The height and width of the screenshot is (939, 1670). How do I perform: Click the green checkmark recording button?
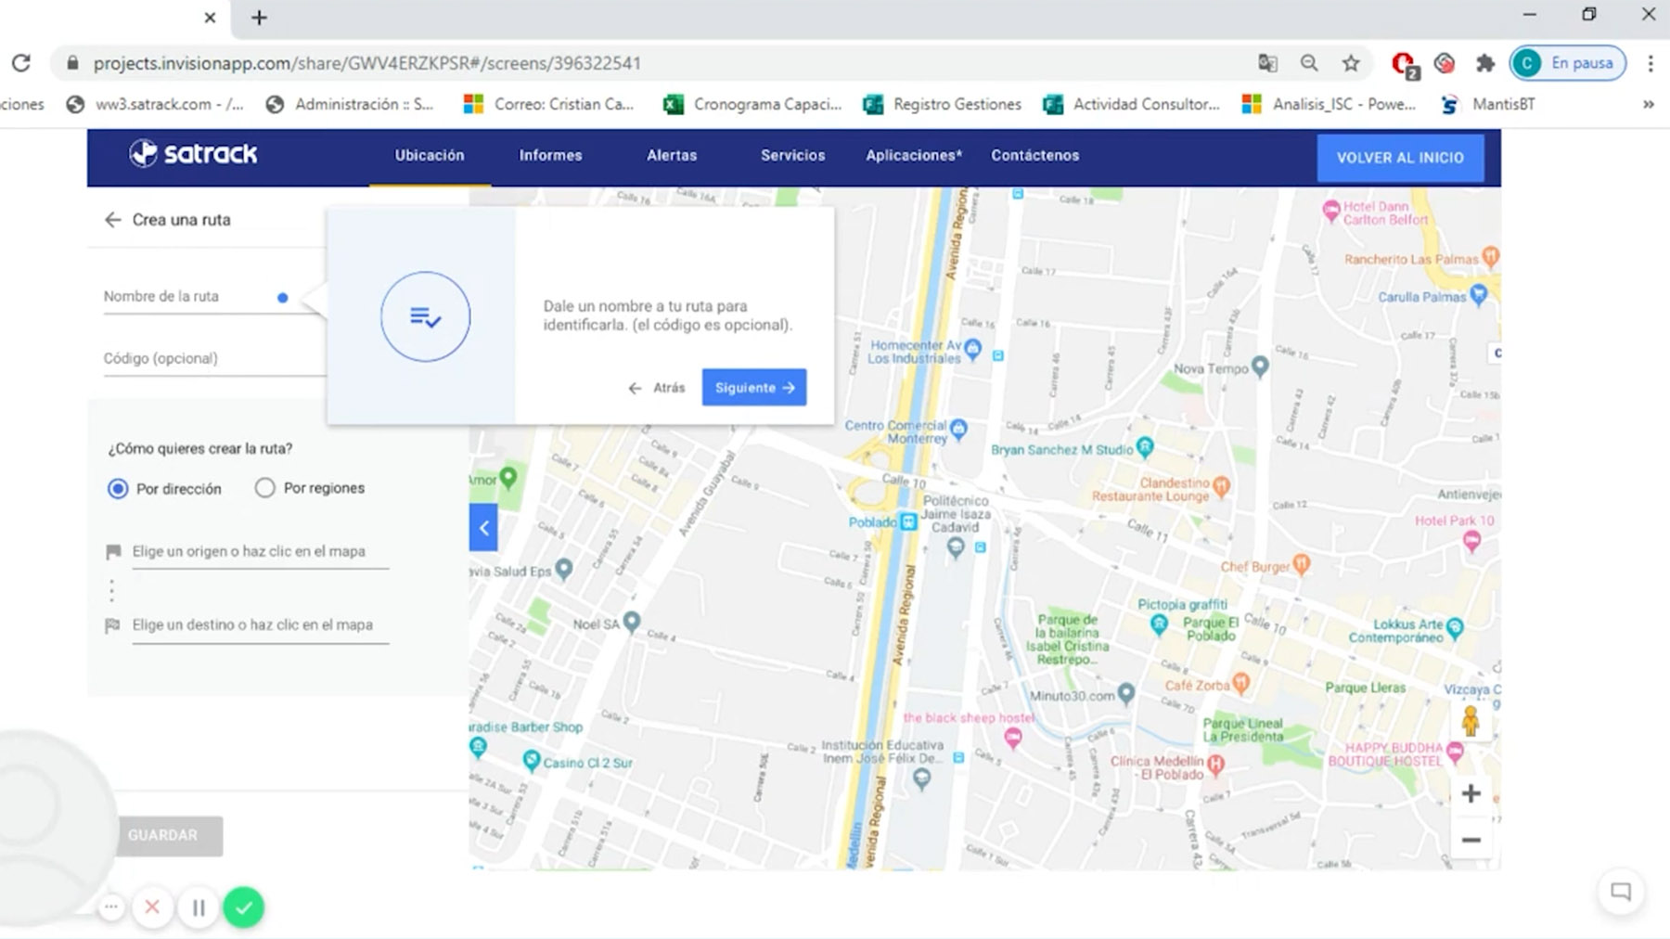click(244, 907)
